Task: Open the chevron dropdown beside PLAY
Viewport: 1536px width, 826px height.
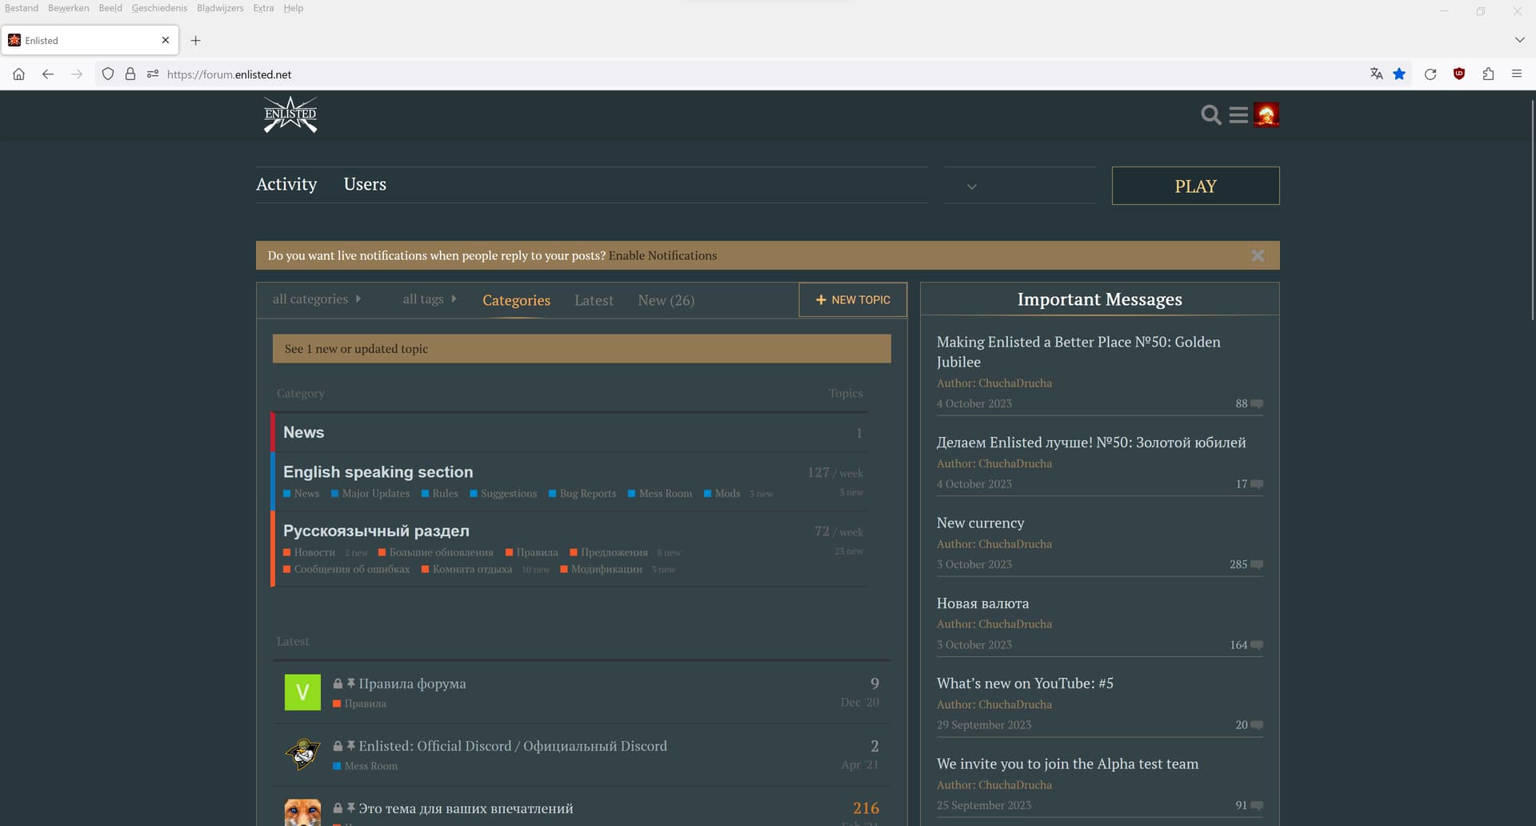Action: point(972,186)
